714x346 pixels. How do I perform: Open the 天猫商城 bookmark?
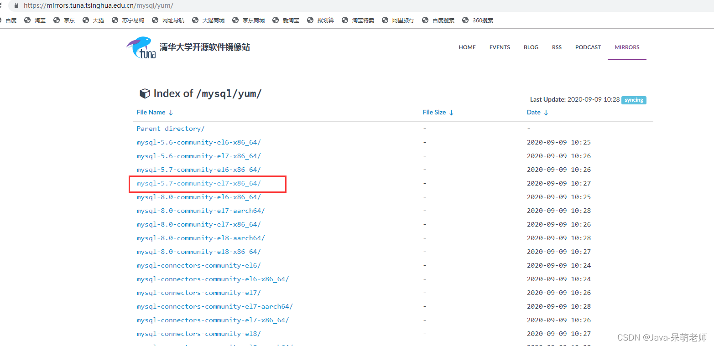(208, 20)
